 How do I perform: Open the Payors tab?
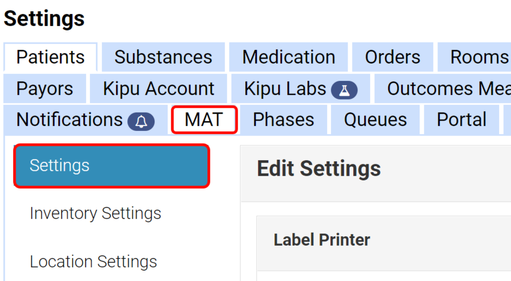[x=45, y=89]
